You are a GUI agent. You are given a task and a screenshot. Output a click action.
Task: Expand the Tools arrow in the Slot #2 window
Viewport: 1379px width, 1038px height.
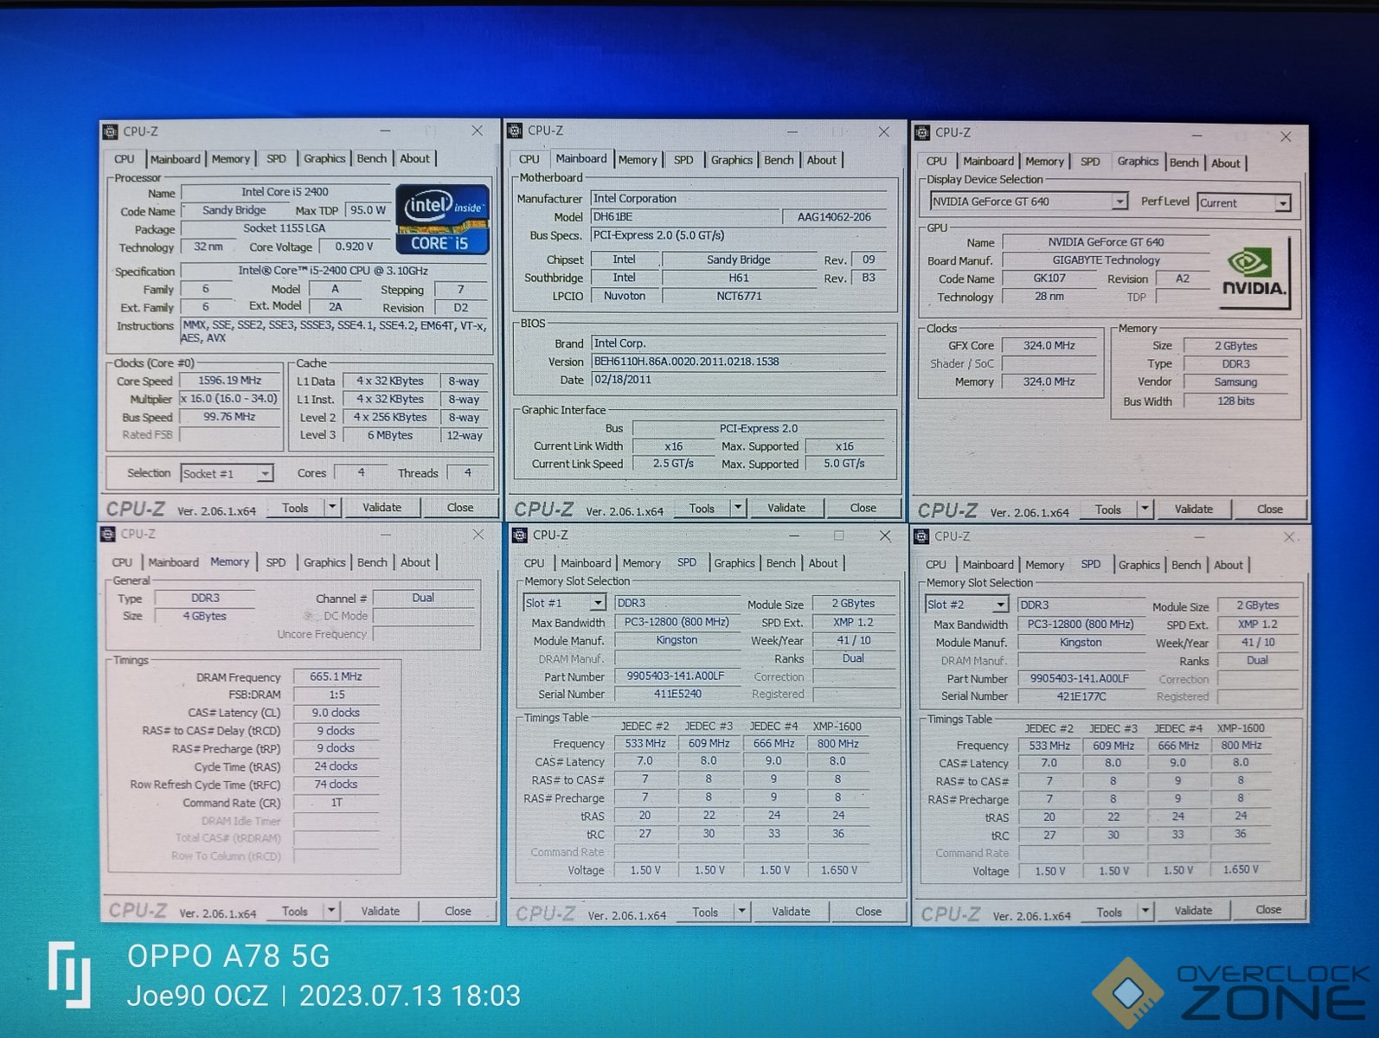1145,911
